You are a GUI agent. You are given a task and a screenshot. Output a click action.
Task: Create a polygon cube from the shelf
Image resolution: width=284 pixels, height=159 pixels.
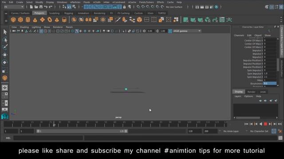coord(20,19)
